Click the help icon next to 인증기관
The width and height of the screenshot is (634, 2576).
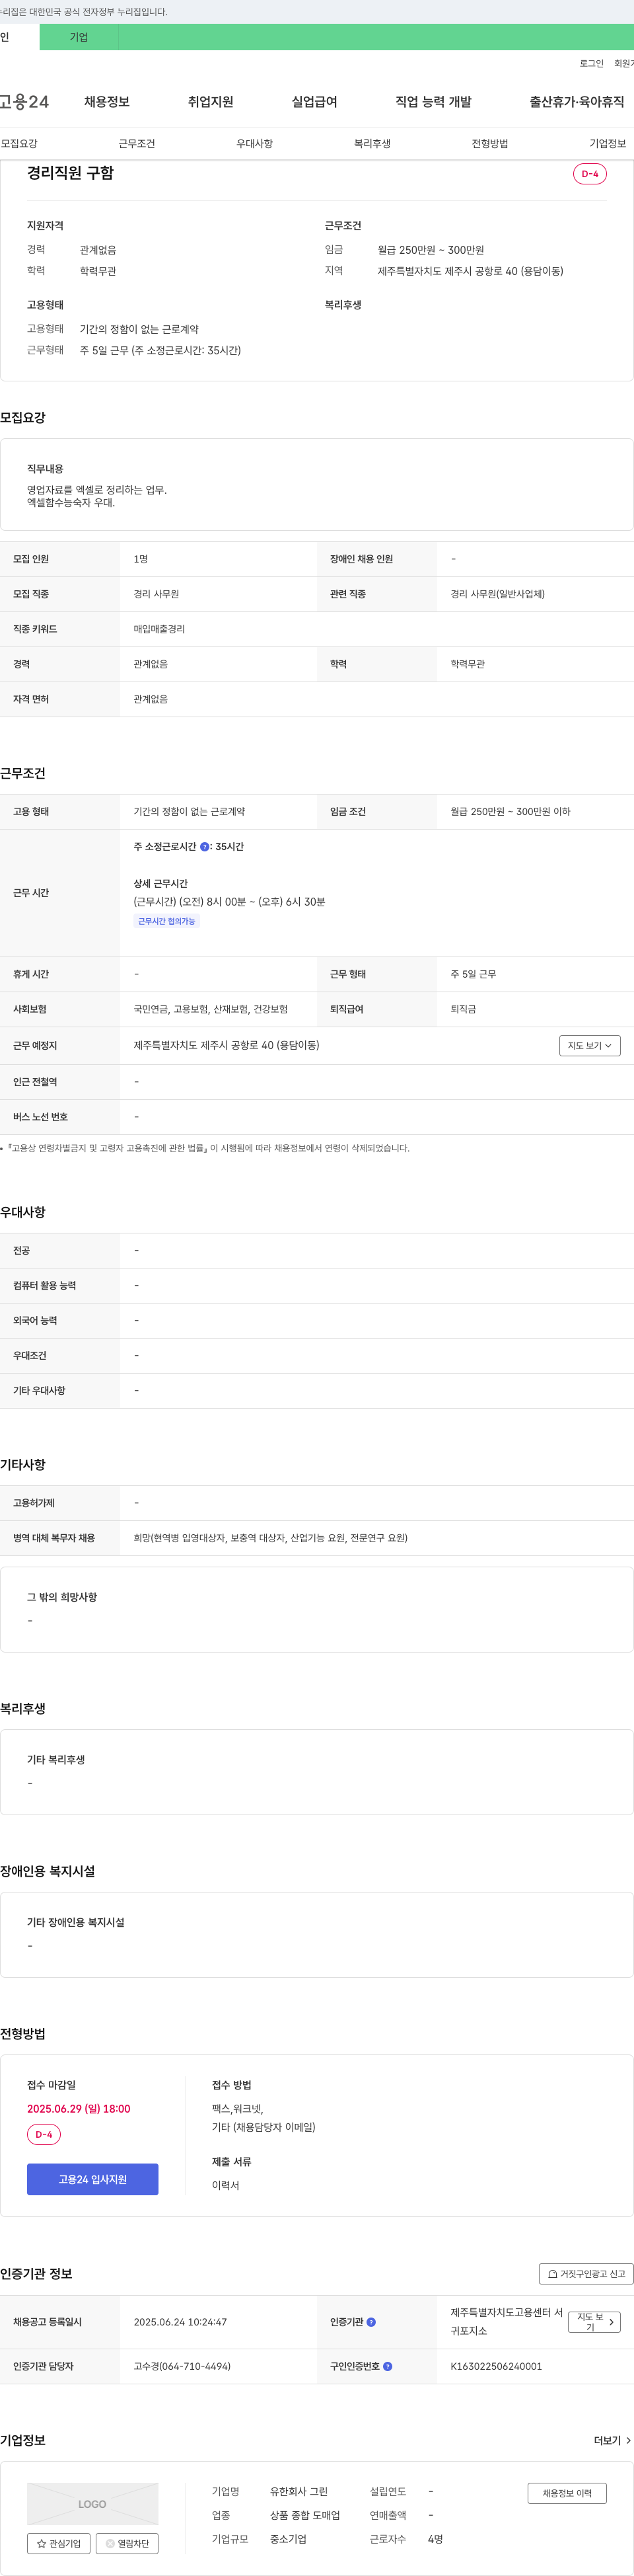click(x=371, y=2322)
